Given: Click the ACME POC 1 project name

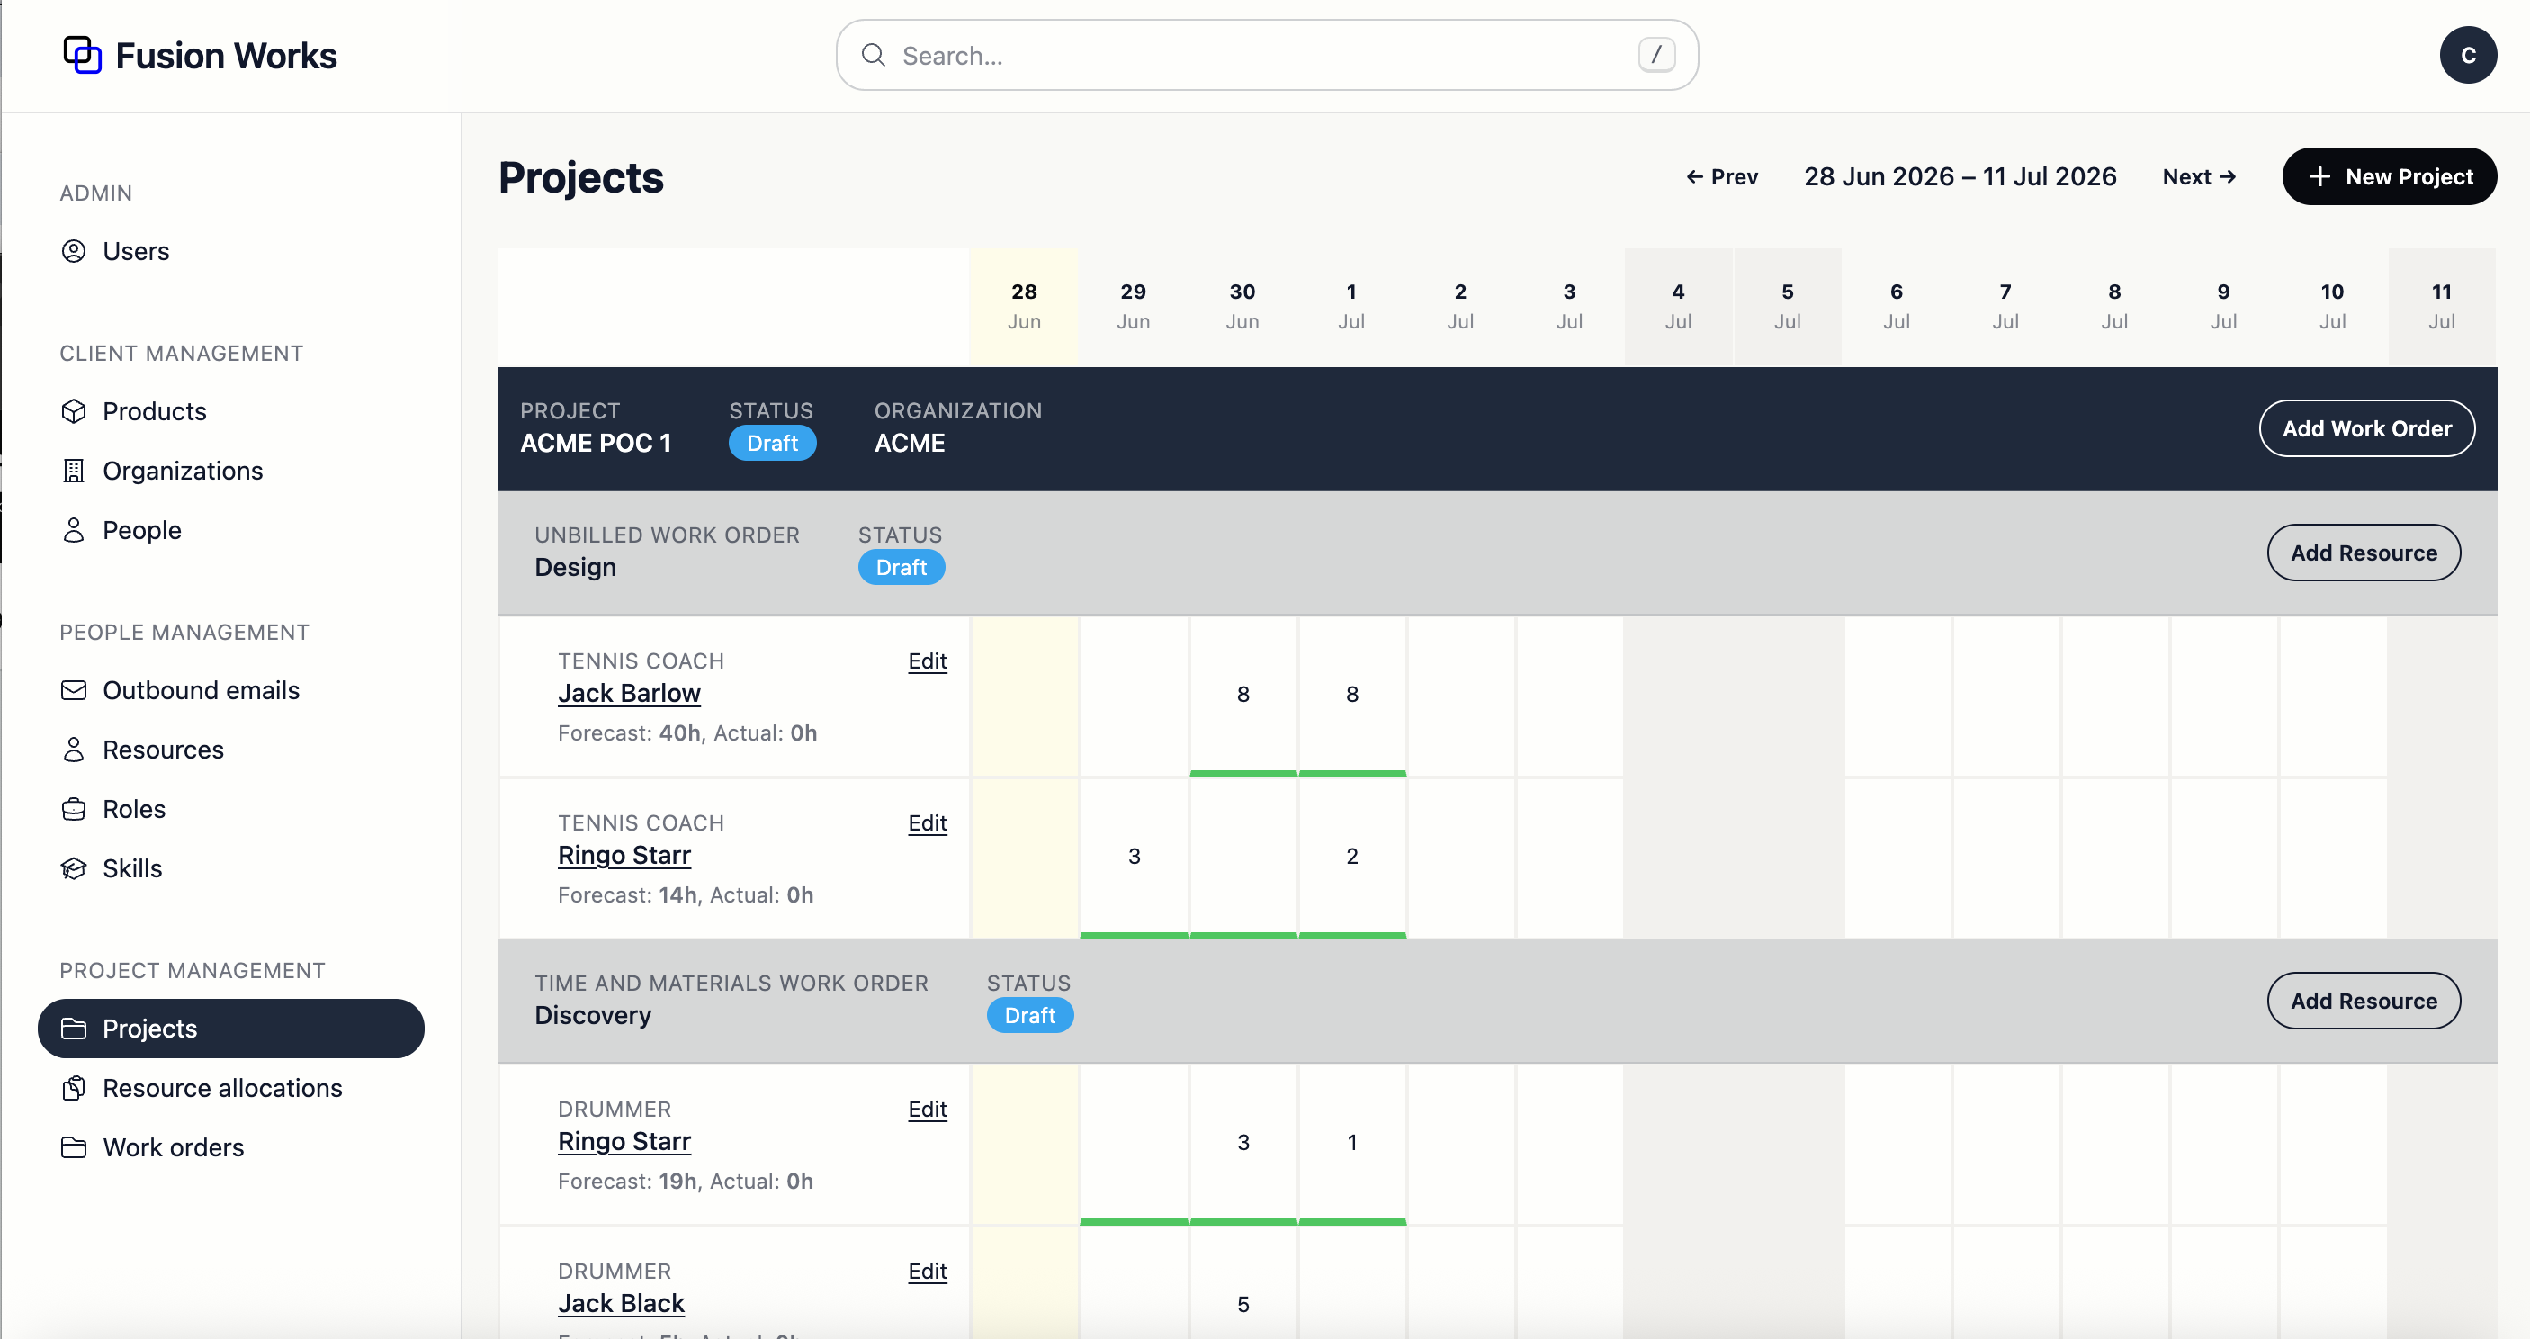Looking at the screenshot, I should (x=596, y=444).
